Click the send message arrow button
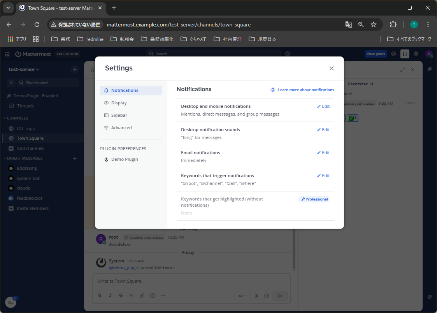Viewport: 437px width, 313px height. [280, 296]
